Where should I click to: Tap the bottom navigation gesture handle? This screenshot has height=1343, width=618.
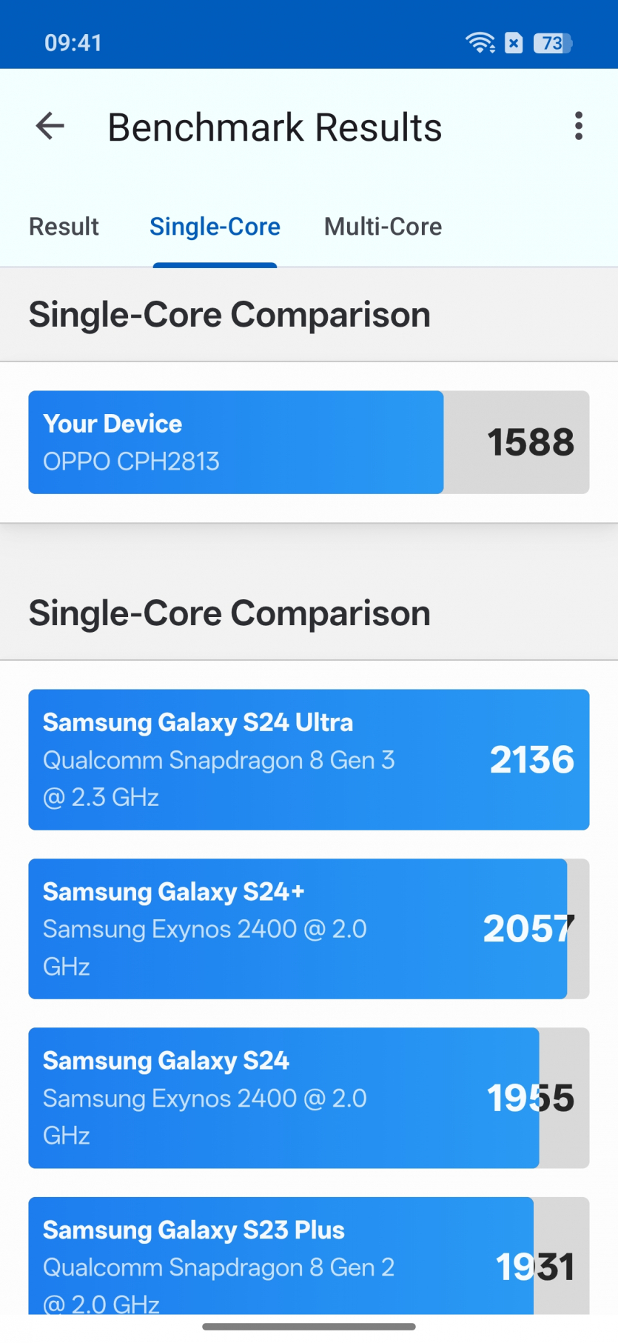click(x=309, y=1326)
